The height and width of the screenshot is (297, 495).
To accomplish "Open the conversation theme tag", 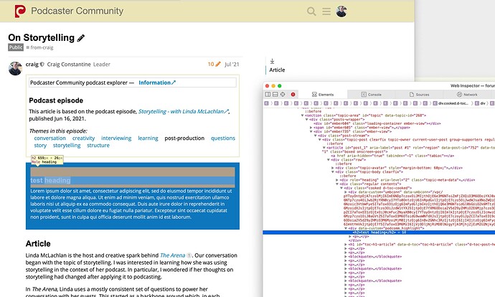I will [x=50, y=138].
